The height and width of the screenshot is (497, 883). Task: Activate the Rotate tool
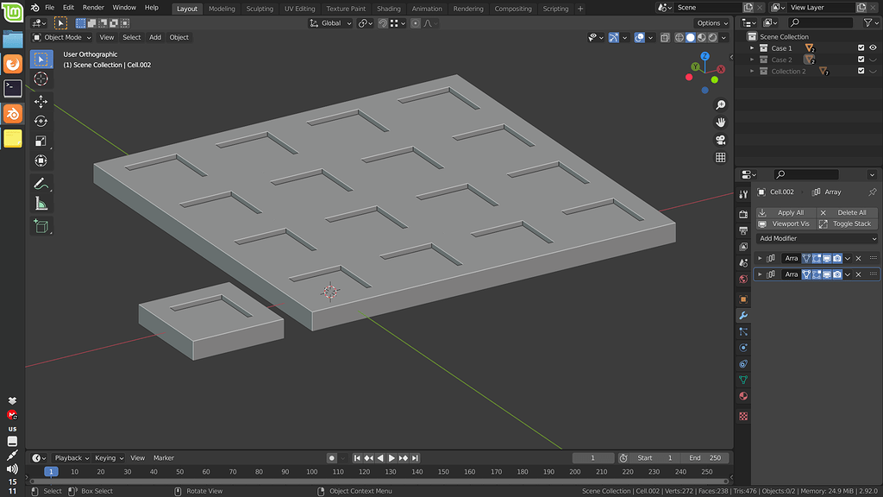click(x=41, y=121)
